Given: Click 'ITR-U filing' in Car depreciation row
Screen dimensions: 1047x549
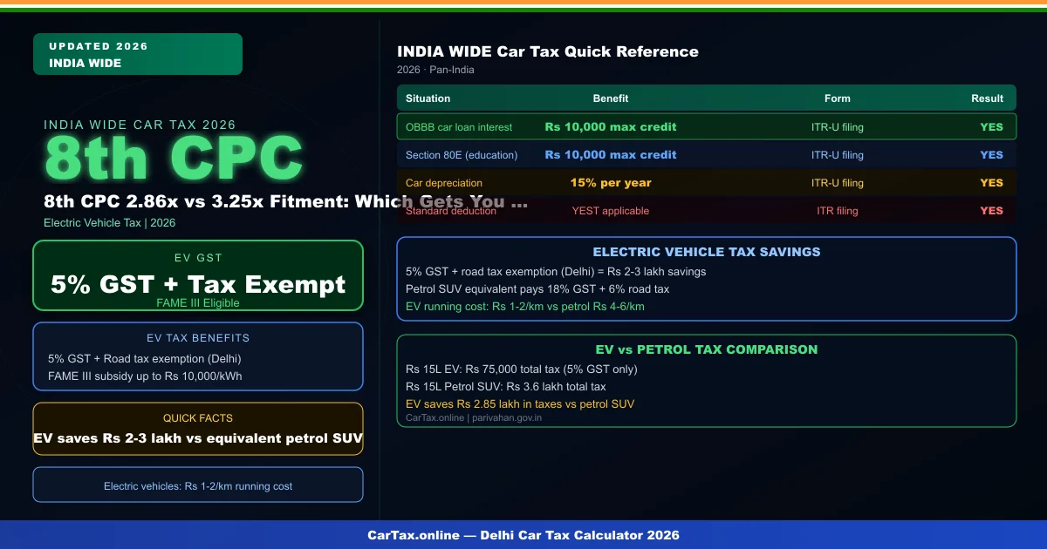Looking at the screenshot, I should point(838,183).
